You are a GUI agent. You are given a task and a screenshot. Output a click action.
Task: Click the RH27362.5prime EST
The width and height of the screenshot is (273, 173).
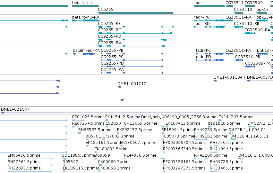click(x=30, y=165)
